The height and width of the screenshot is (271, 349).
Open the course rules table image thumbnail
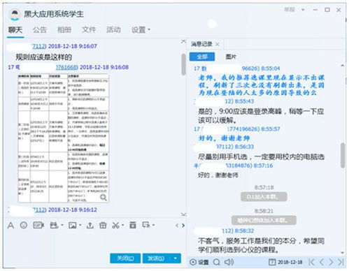pos(63,138)
